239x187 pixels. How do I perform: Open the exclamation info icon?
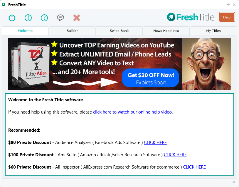click(x=28, y=18)
